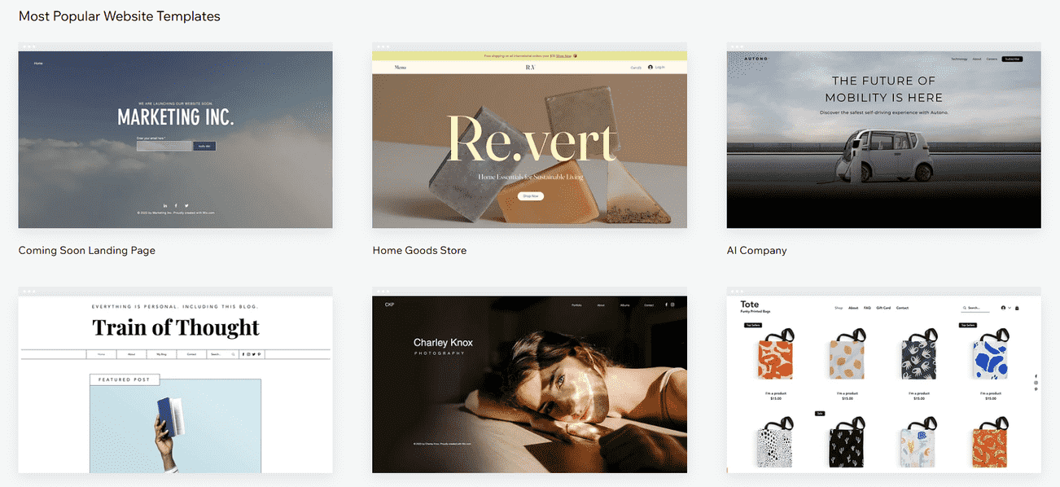This screenshot has width=1060, height=487.
Task: Open the My Blog tab on Train of Thought
Action: click(162, 354)
